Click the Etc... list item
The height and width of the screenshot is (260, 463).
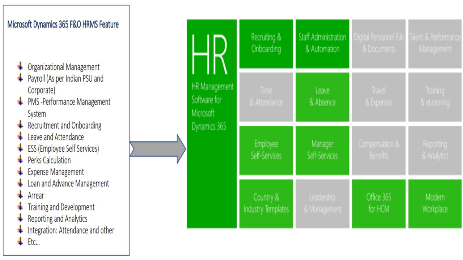34,242
